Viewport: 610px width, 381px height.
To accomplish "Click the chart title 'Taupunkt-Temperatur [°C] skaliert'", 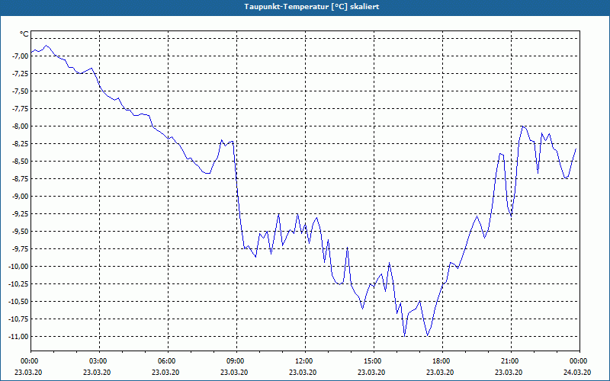I will (x=312, y=7).
